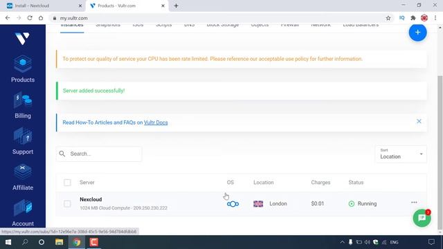The width and height of the screenshot is (443, 249).
Task: Click the Charges column header
Action: tap(320, 183)
